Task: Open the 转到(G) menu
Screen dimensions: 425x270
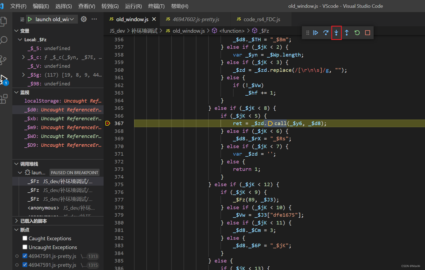Action: pos(110,6)
